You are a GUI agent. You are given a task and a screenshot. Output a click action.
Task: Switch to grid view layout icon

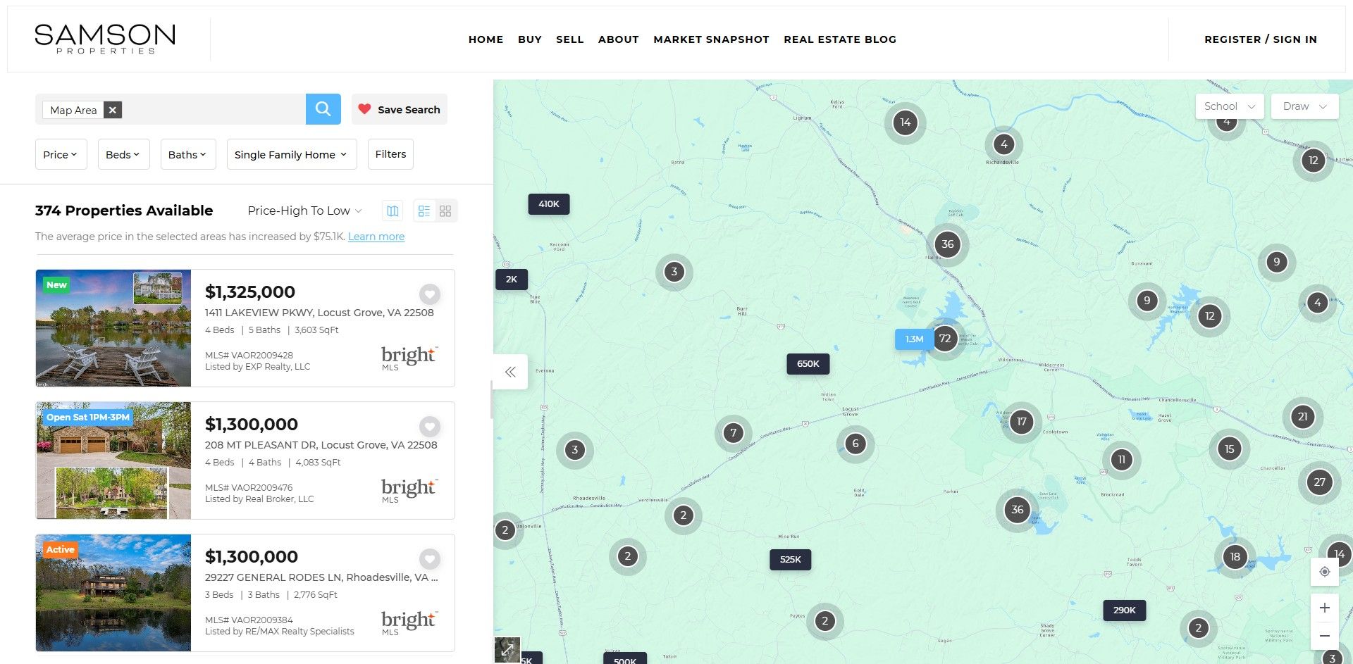point(445,211)
